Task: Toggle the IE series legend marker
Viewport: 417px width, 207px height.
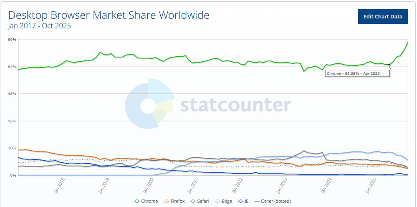Action: [241, 201]
